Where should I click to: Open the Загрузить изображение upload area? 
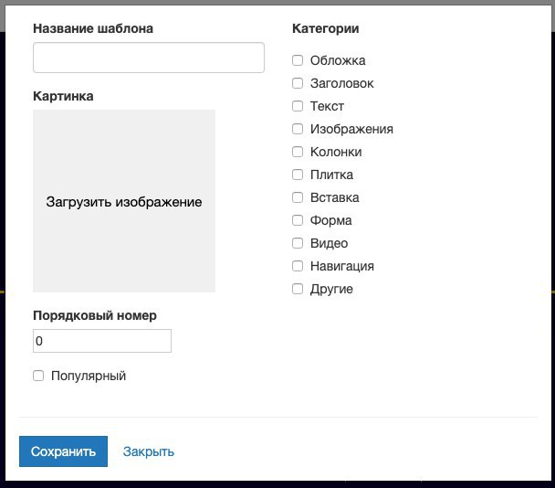124,201
